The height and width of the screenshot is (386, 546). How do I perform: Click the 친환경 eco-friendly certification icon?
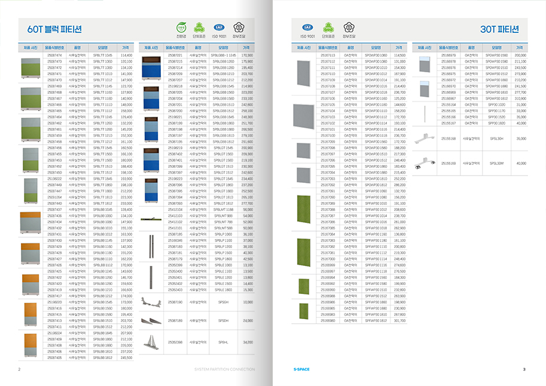pos(181,27)
